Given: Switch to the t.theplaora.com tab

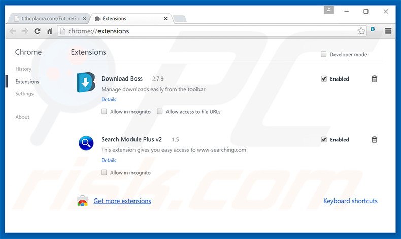Looking at the screenshot, I should click(x=49, y=19).
